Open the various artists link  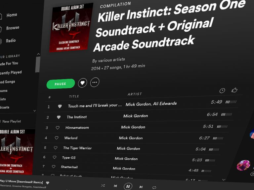(111, 60)
